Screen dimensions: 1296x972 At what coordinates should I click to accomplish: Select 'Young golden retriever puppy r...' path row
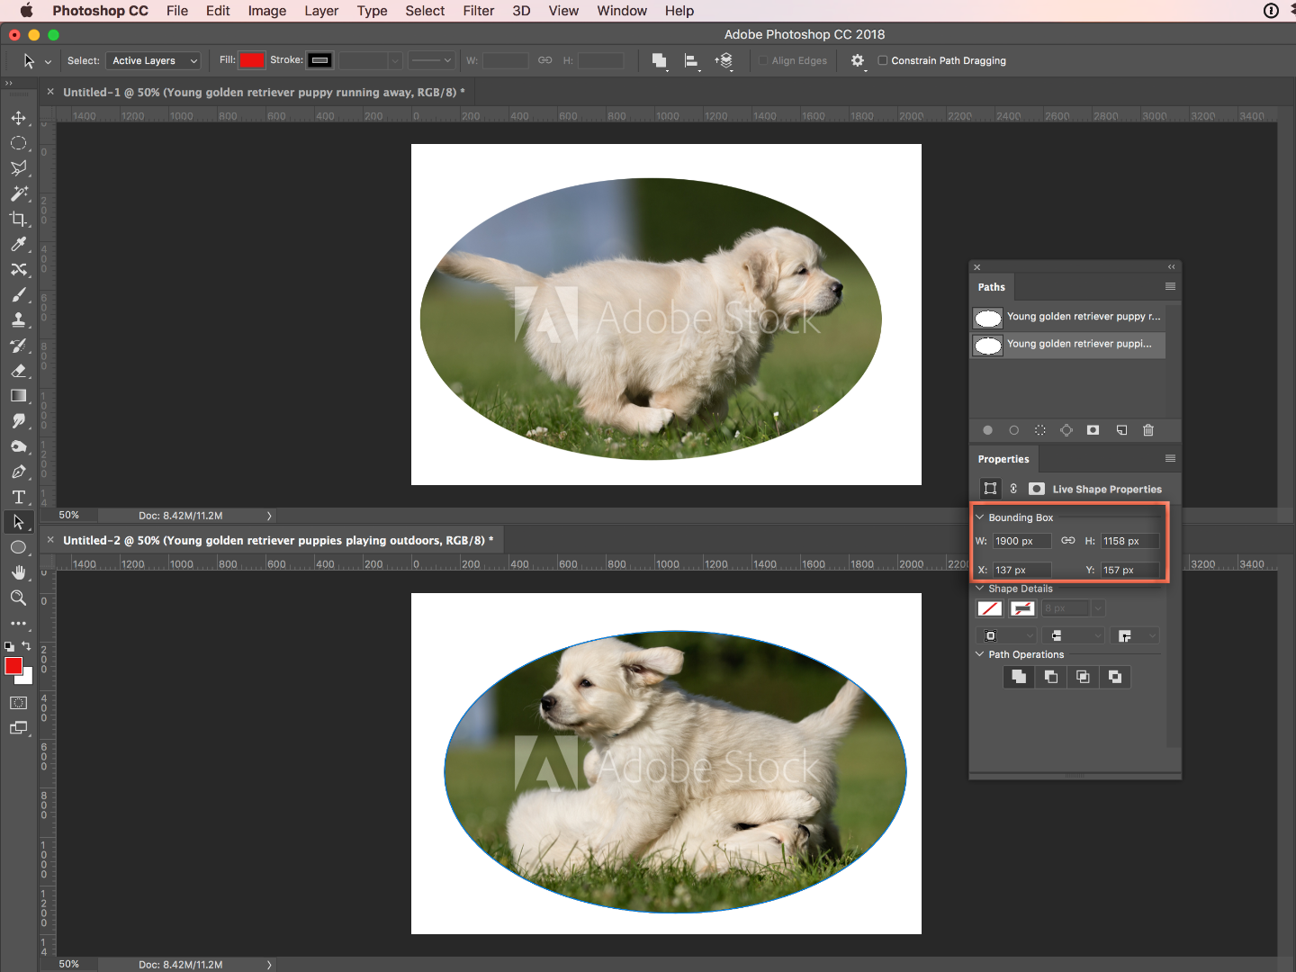point(1067,318)
